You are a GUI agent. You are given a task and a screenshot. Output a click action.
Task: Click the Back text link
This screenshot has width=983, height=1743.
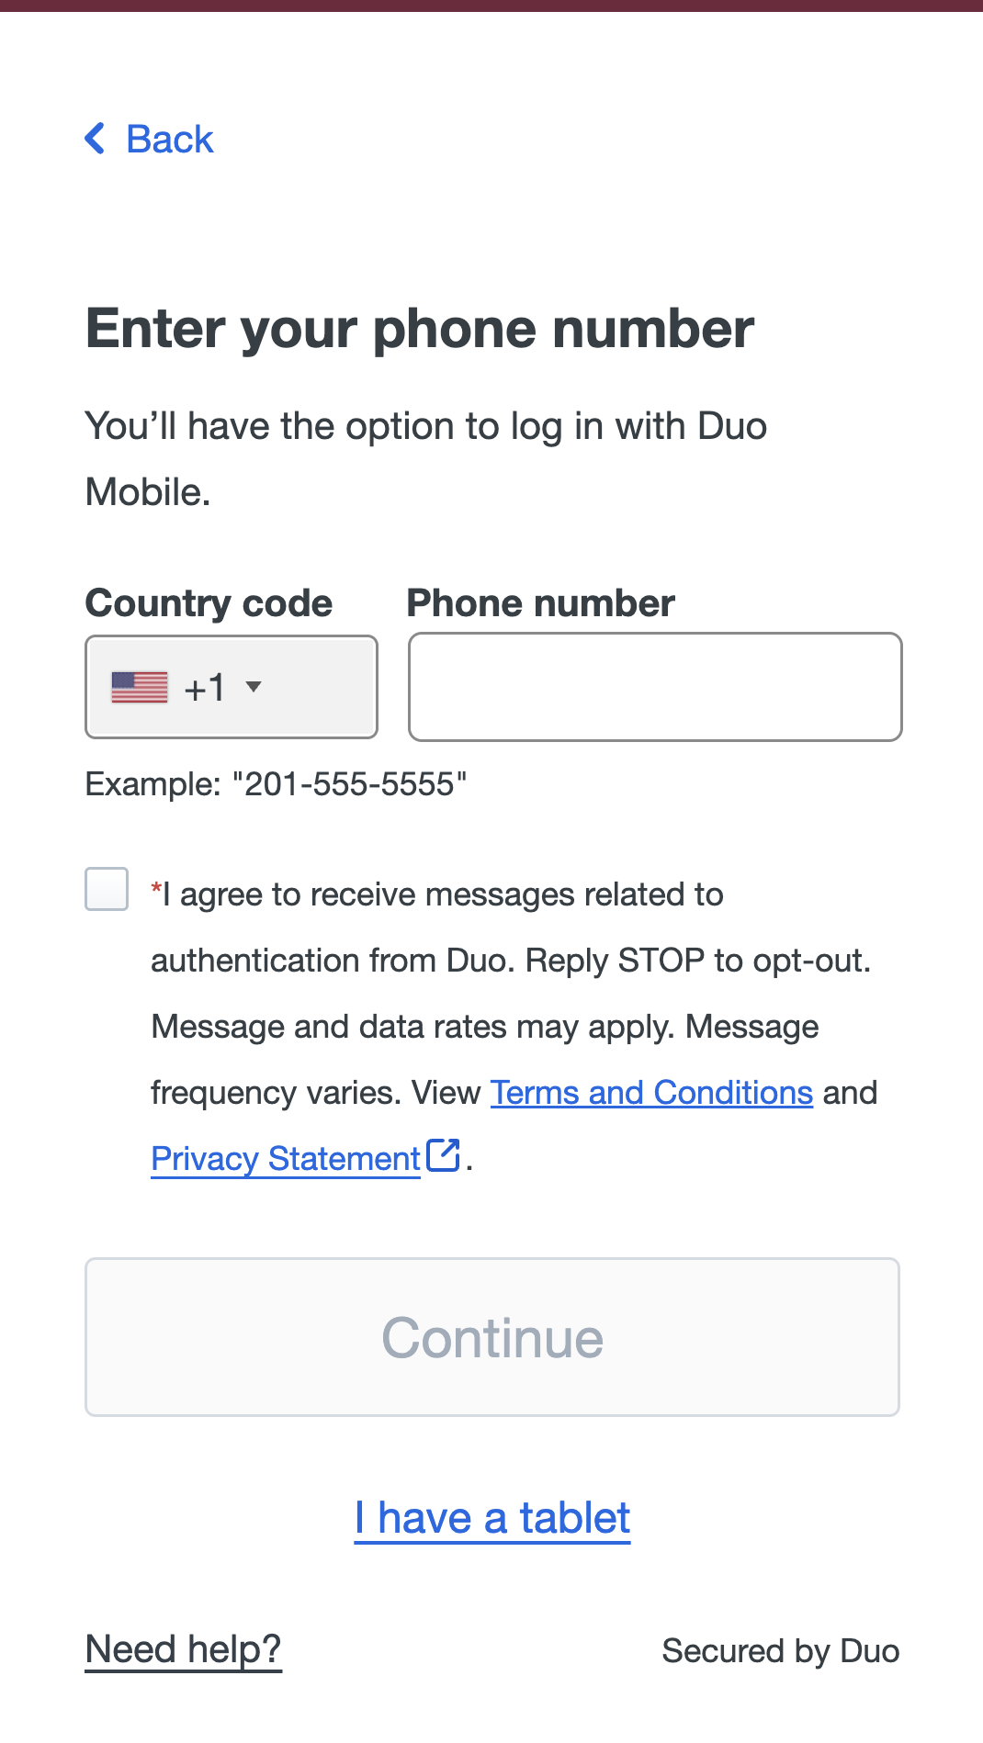point(169,140)
